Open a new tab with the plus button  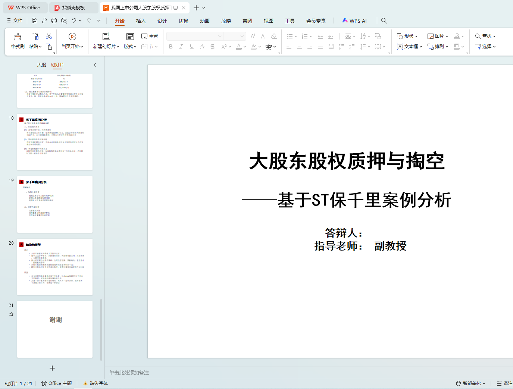click(x=196, y=8)
